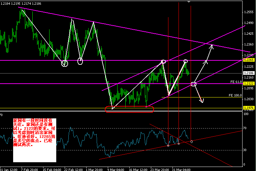Select the 1.2490 price axis label
Screen dimensions: 256x171
point(249,23)
